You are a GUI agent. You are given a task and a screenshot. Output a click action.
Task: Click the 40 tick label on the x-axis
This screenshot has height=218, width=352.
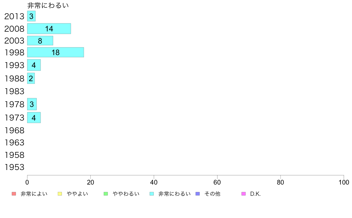click(154, 182)
